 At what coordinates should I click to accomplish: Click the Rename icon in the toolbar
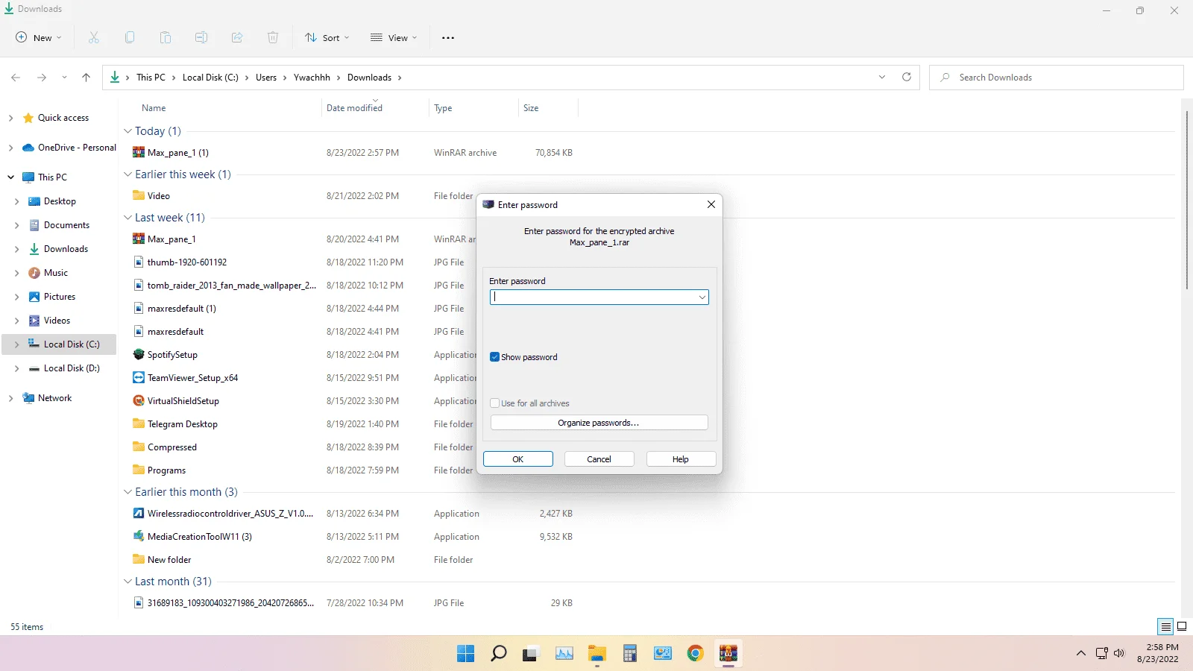[201, 37]
